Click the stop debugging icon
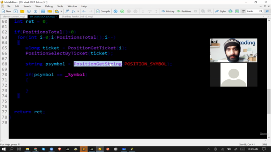 point(135,11)
